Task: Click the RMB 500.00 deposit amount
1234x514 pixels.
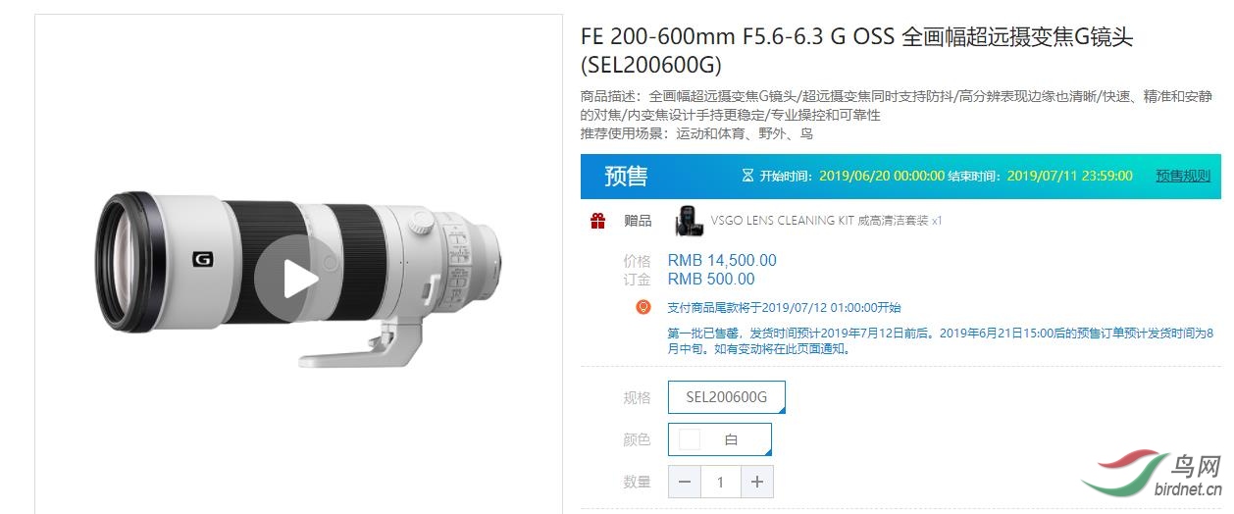Action: [710, 279]
